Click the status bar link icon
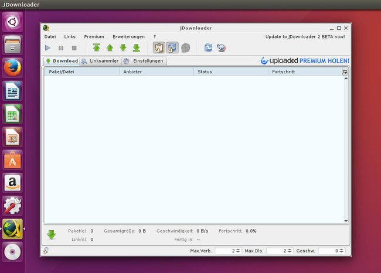The height and width of the screenshot is (273, 381). pos(46,250)
